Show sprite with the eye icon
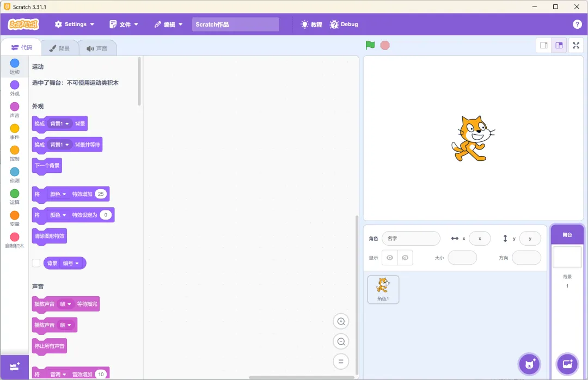This screenshot has width=588, height=380. pyautogui.click(x=390, y=258)
